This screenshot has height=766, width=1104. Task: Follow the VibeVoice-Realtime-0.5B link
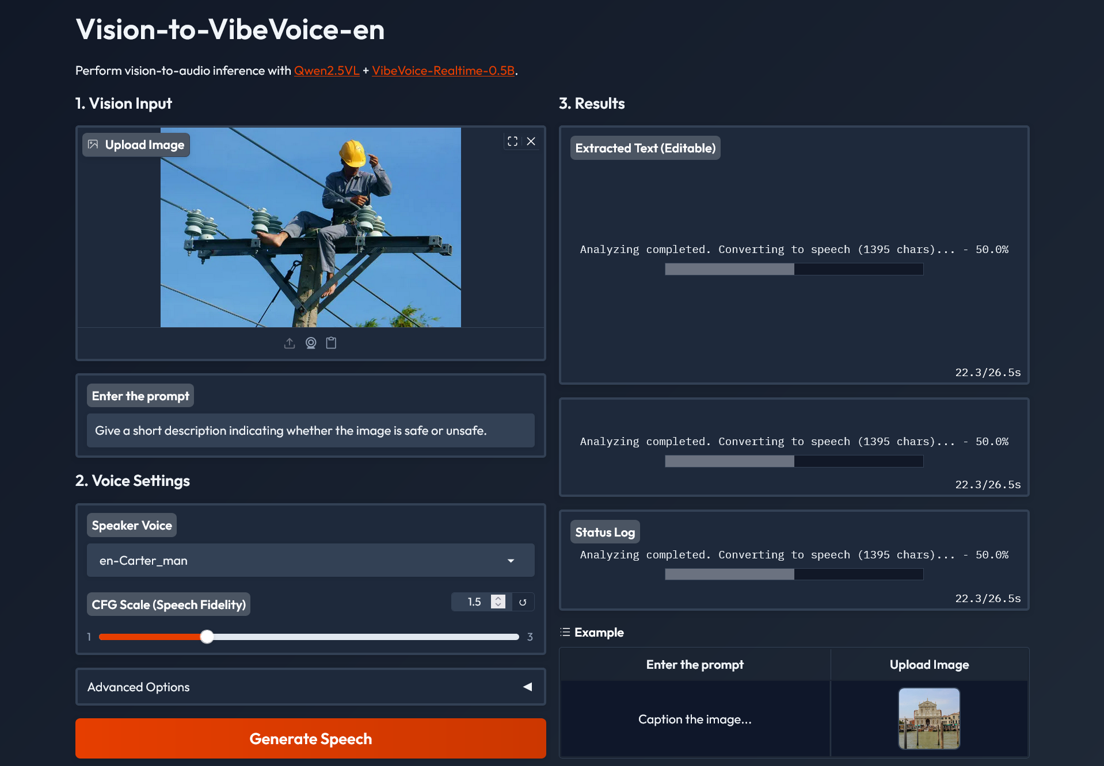click(443, 71)
